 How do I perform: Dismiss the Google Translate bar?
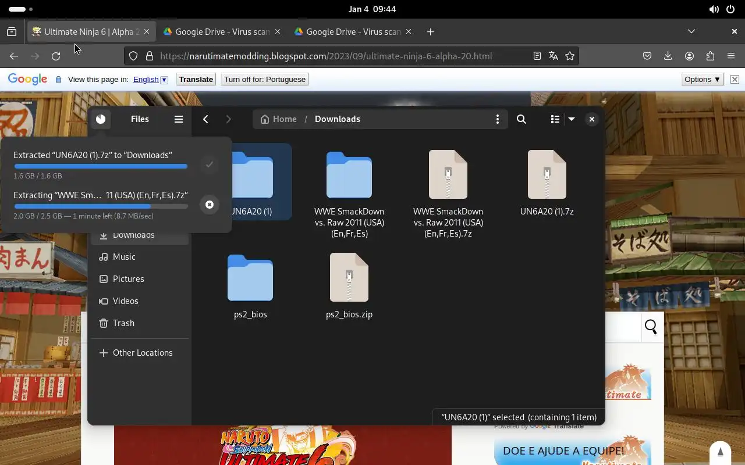[735, 80]
